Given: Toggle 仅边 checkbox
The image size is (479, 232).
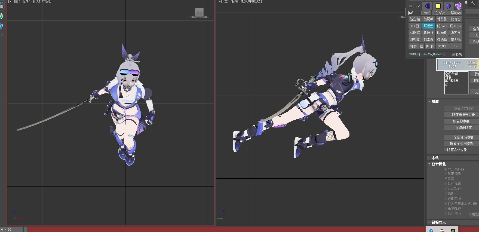Looking at the screenshot, I should pyautogui.click(x=446, y=178).
